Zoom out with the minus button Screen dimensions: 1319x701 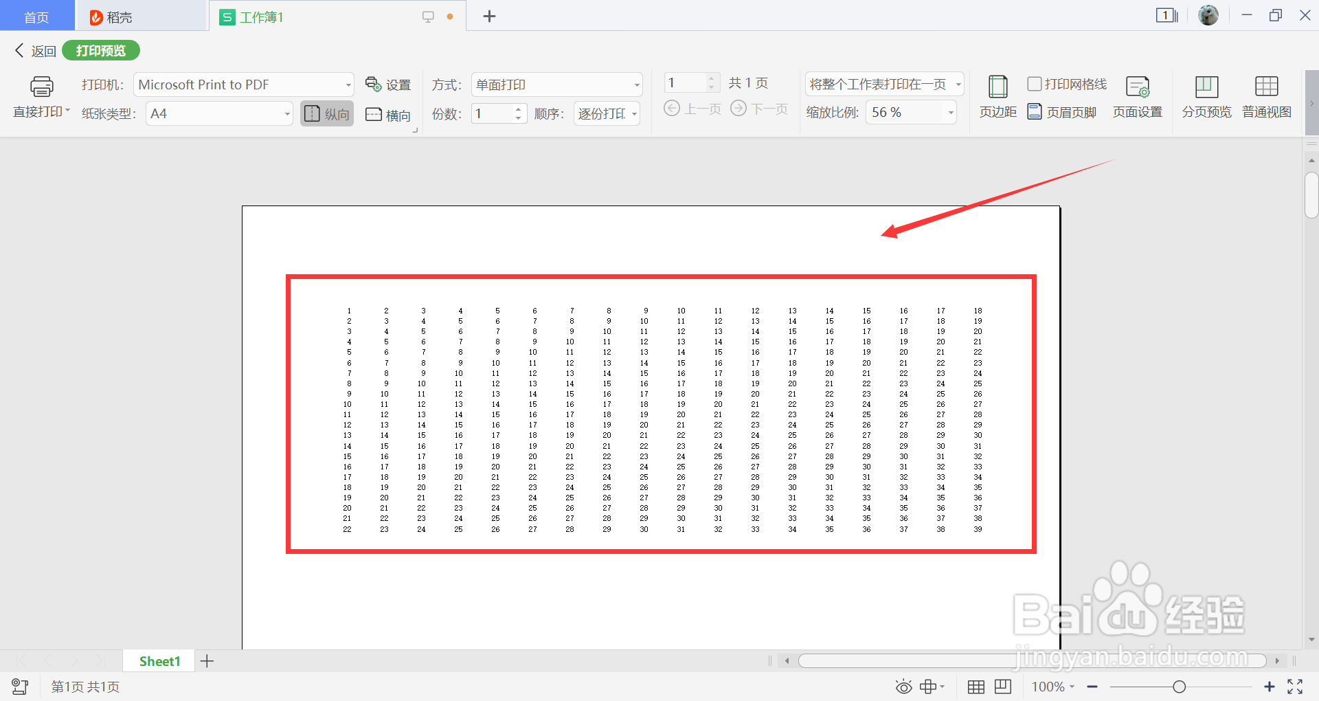pos(1092,687)
